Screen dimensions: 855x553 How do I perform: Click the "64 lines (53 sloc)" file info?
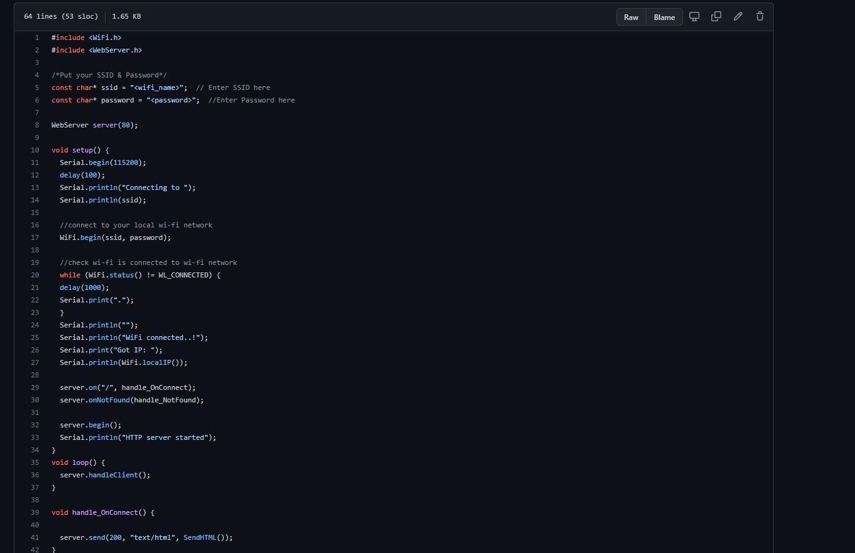coord(61,16)
